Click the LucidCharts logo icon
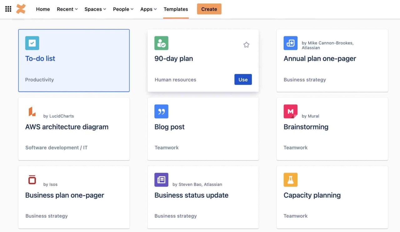 tap(32, 111)
